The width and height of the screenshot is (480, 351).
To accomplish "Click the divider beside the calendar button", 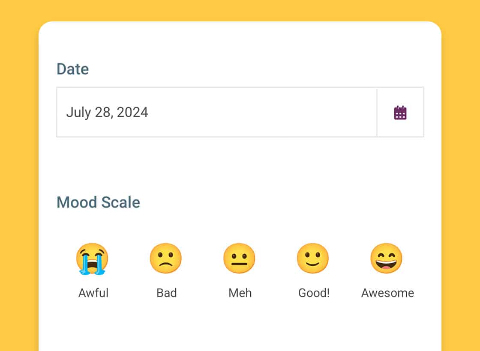I will [377, 113].
